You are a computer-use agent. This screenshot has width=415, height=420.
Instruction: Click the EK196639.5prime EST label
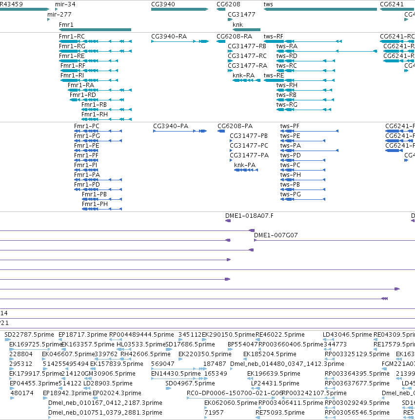274,374
